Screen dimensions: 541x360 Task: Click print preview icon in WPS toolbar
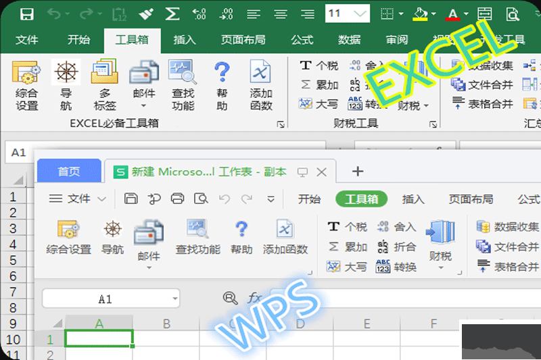[201, 199]
